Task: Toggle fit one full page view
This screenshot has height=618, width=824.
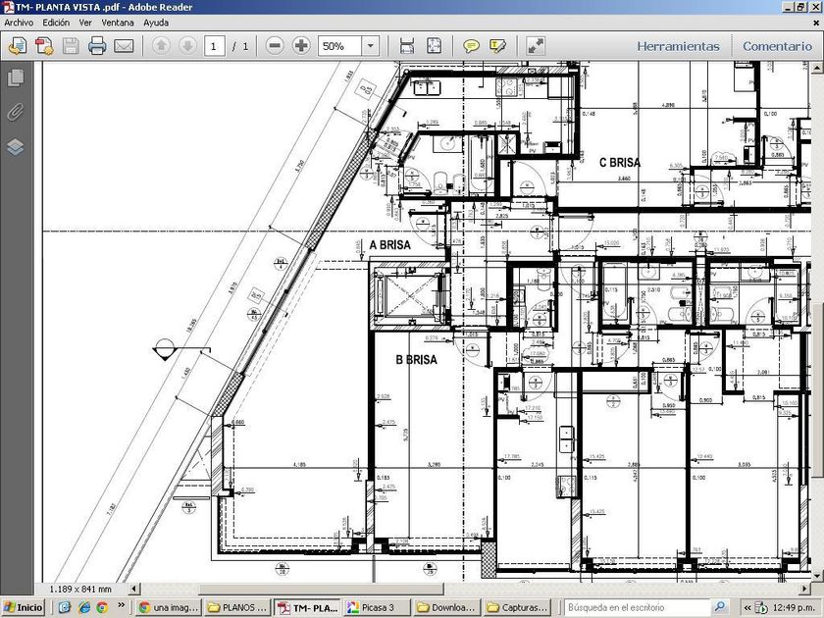Action: point(434,46)
